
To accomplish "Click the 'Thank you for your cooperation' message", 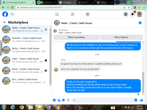I will tap(103, 86).
